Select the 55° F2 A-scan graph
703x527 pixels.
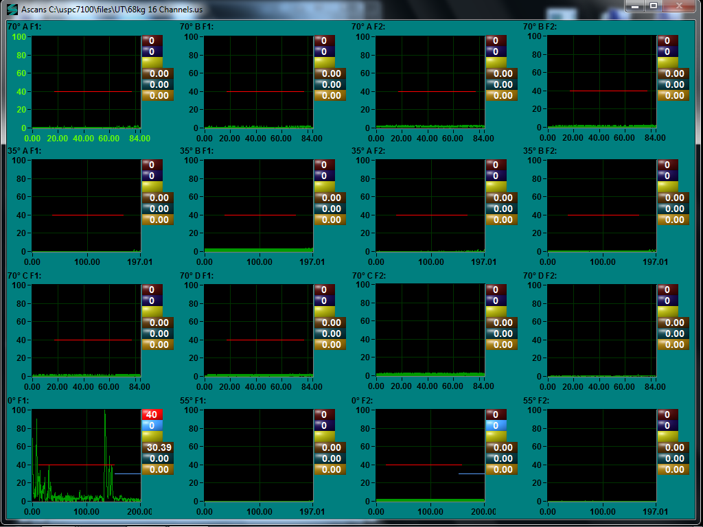coord(601,456)
